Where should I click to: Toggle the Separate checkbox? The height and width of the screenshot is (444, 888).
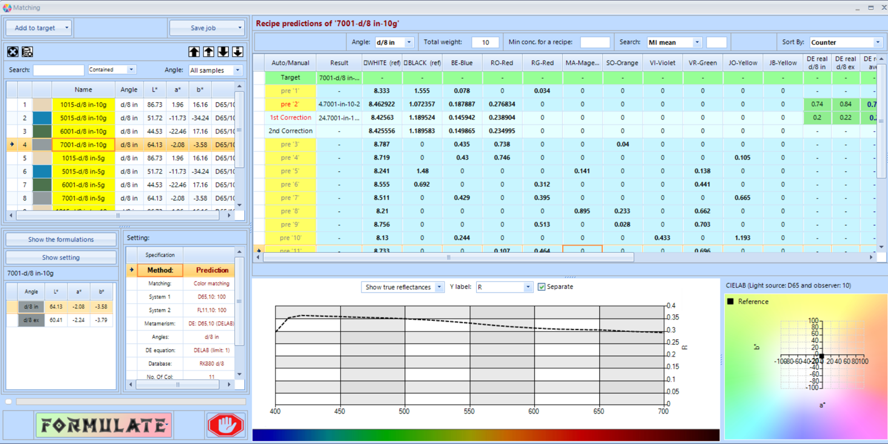point(541,287)
